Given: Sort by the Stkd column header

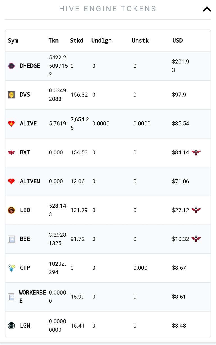Looking at the screenshot, I should pyautogui.click(x=77, y=41).
